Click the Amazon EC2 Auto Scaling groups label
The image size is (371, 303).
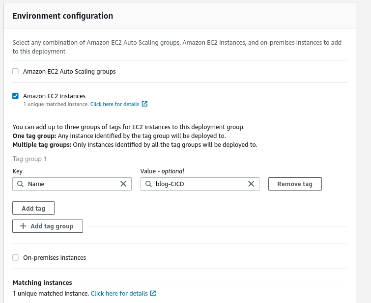[x=69, y=71]
